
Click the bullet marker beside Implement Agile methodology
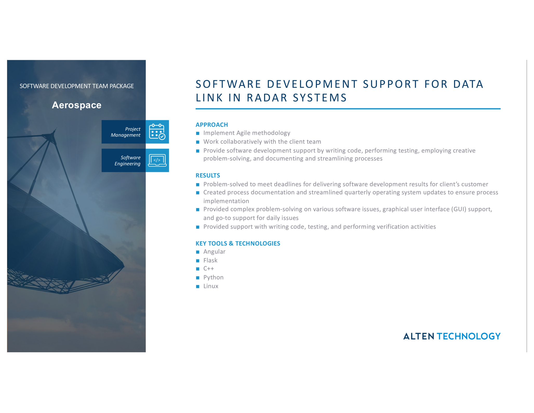(x=198, y=133)
